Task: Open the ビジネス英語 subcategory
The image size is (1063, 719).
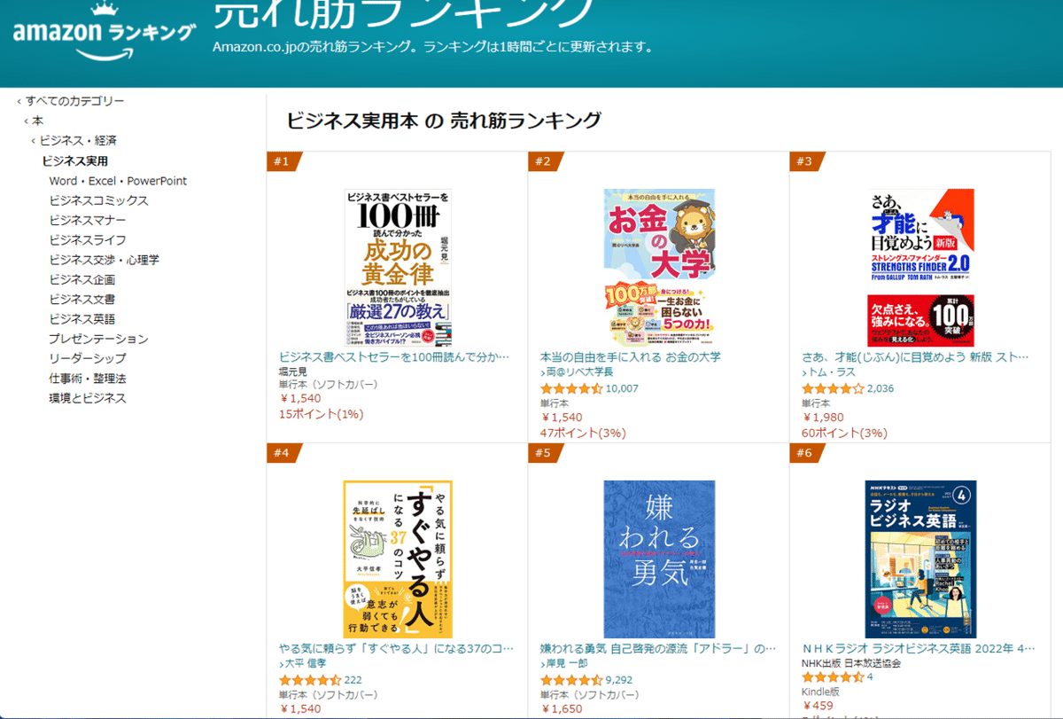Action: click(x=81, y=319)
